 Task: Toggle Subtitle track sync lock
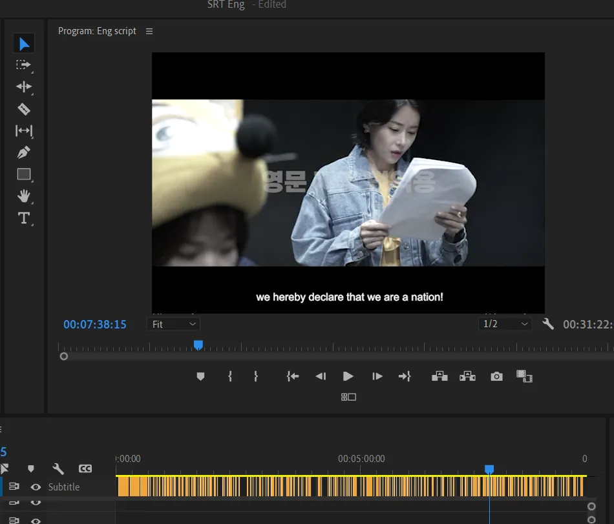tap(14, 487)
